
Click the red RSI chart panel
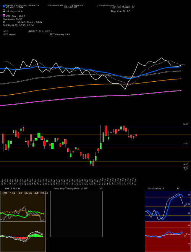[168, 237]
